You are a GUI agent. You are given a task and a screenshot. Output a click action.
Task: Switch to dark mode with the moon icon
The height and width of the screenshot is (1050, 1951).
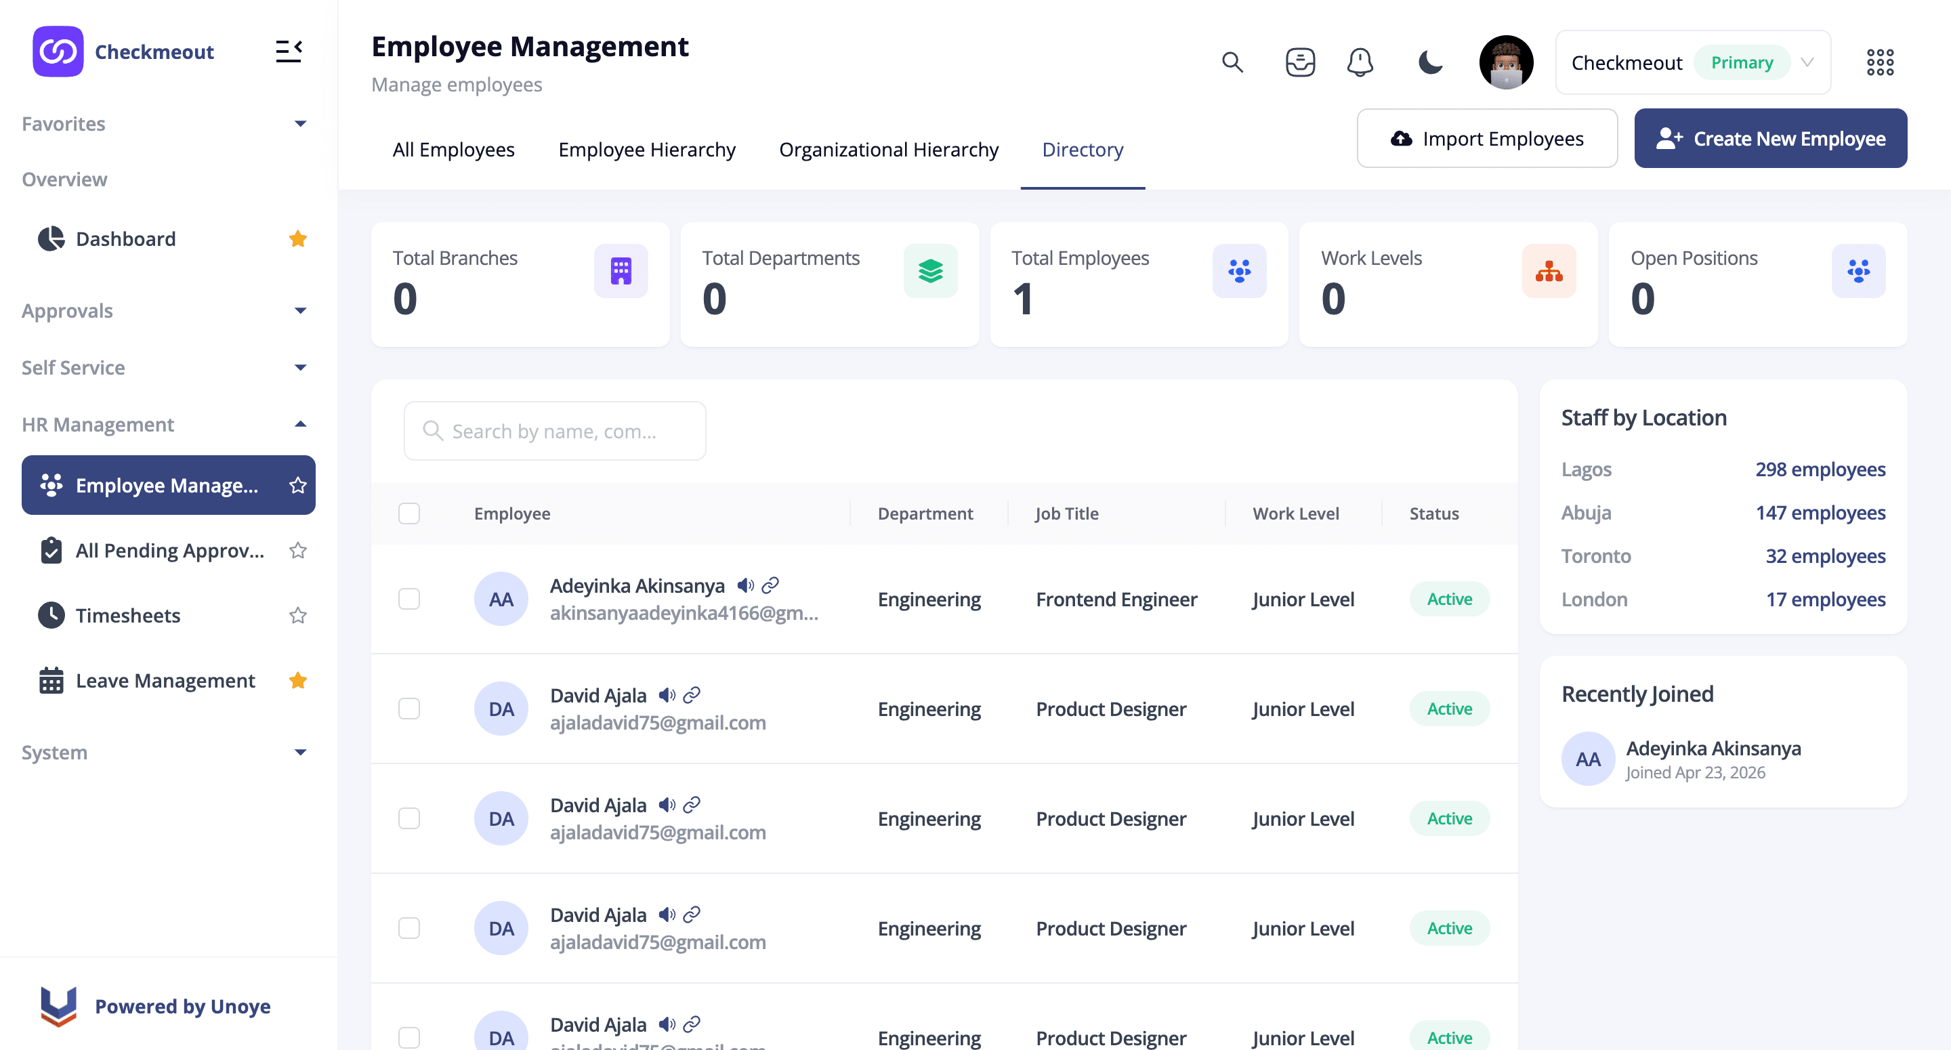(x=1429, y=62)
